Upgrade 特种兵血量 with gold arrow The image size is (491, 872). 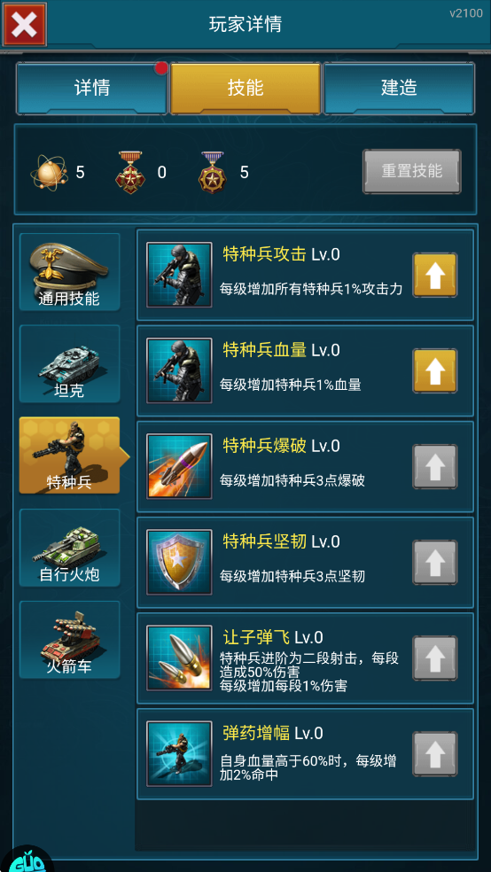coord(435,370)
